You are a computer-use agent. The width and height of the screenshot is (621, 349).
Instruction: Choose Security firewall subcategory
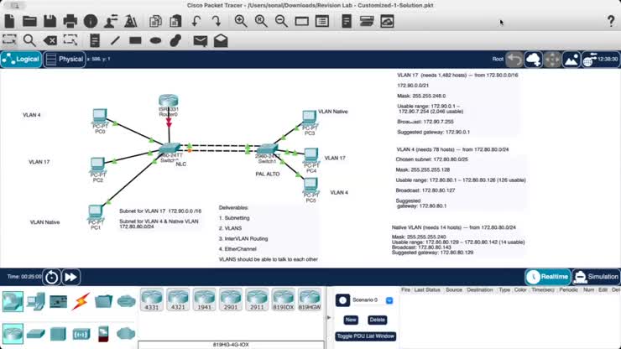pos(103,334)
